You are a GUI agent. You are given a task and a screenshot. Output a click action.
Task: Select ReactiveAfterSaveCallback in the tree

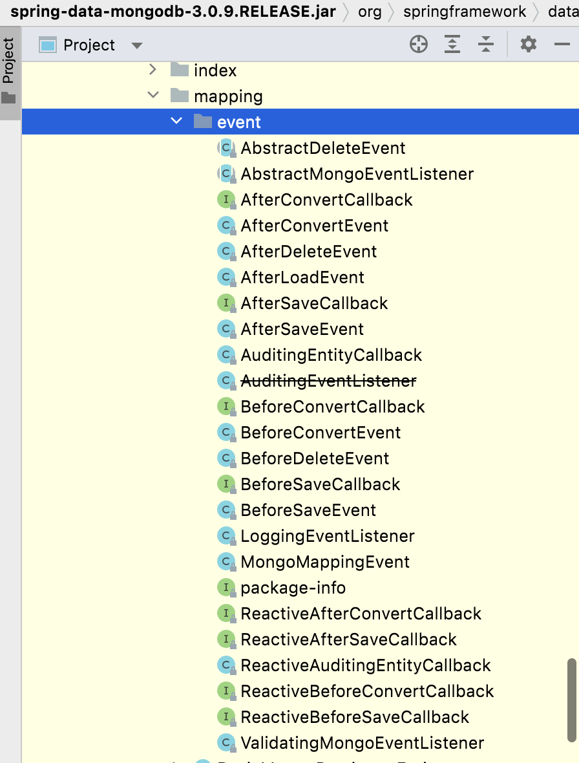coord(348,639)
